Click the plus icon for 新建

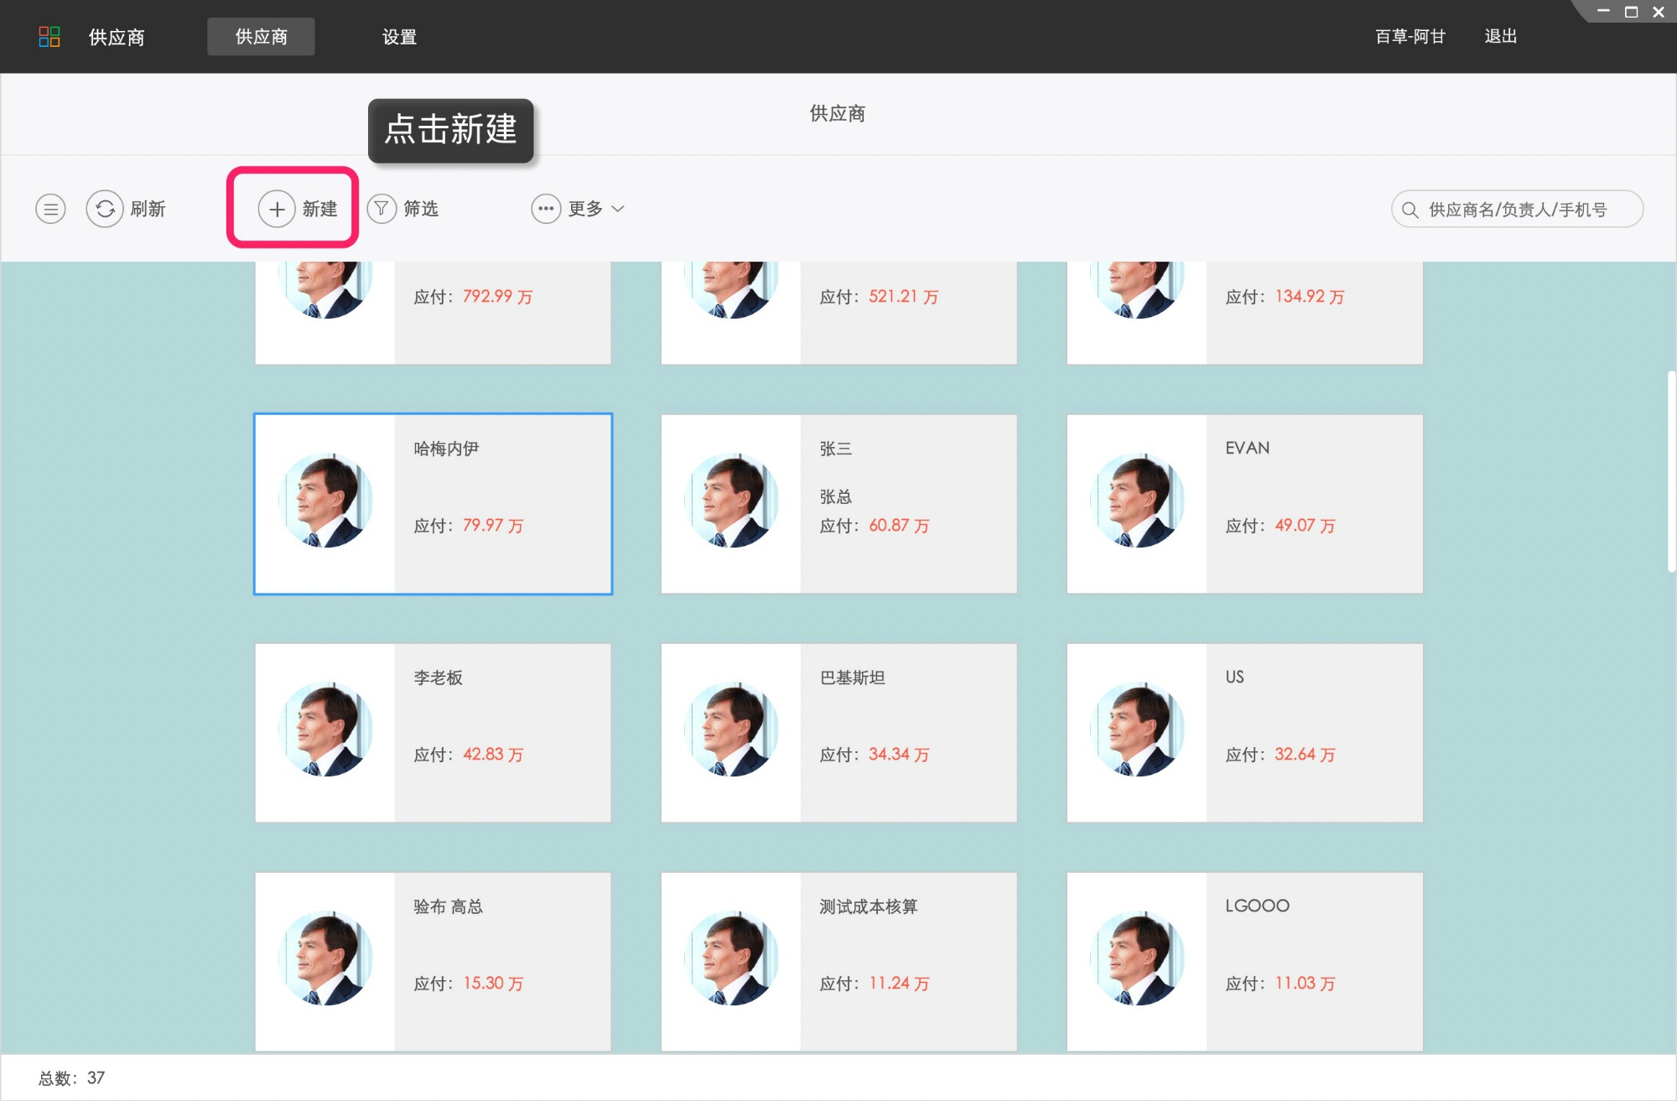tap(277, 209)
